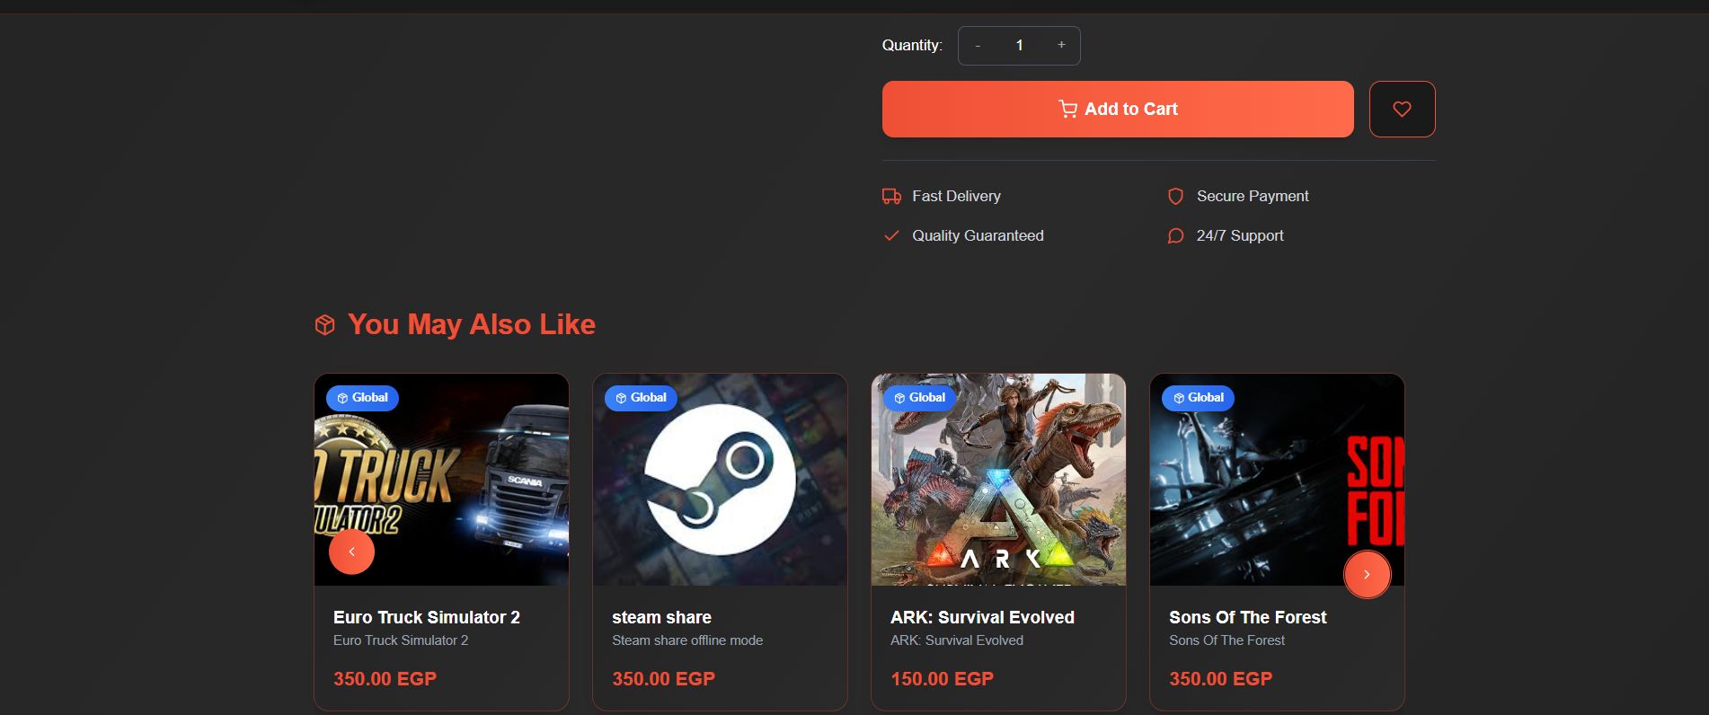
Task: Open the Sons Of The Forest title
Action: [1247, 617]
